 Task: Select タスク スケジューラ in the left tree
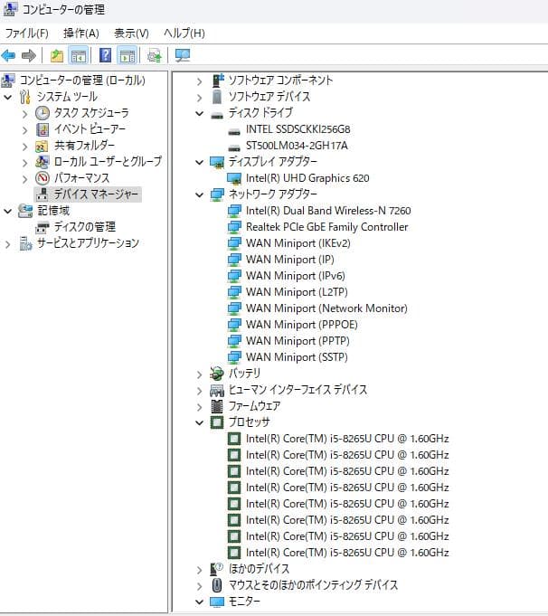click(x=90, y=113)
